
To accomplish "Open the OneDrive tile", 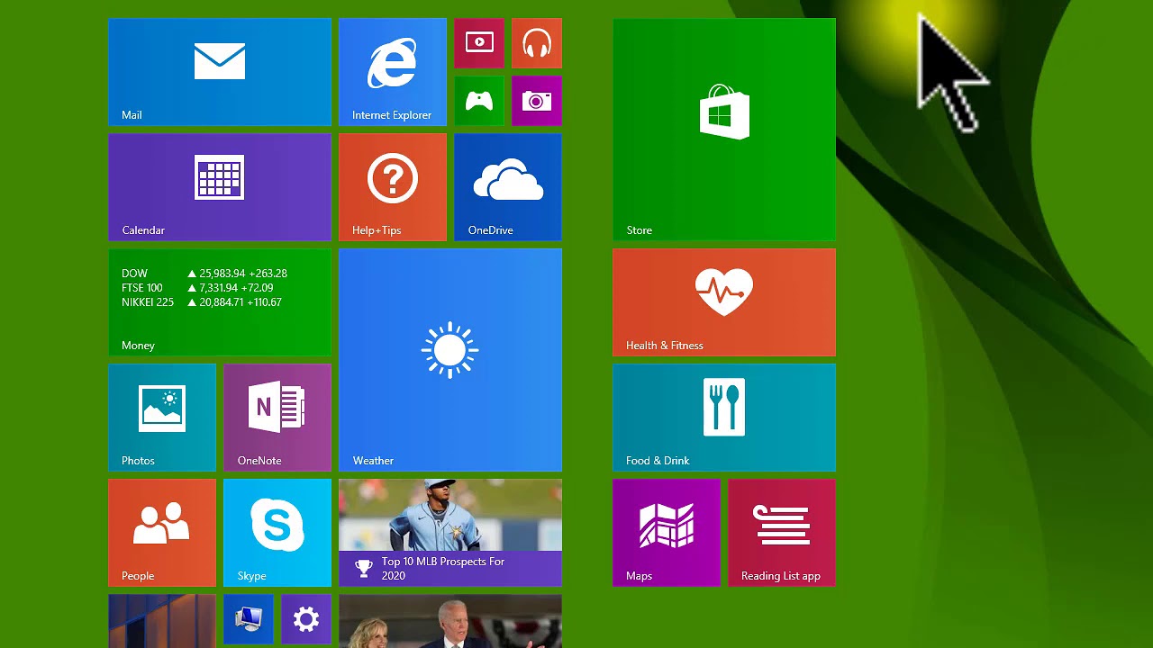I will (508, 187).
